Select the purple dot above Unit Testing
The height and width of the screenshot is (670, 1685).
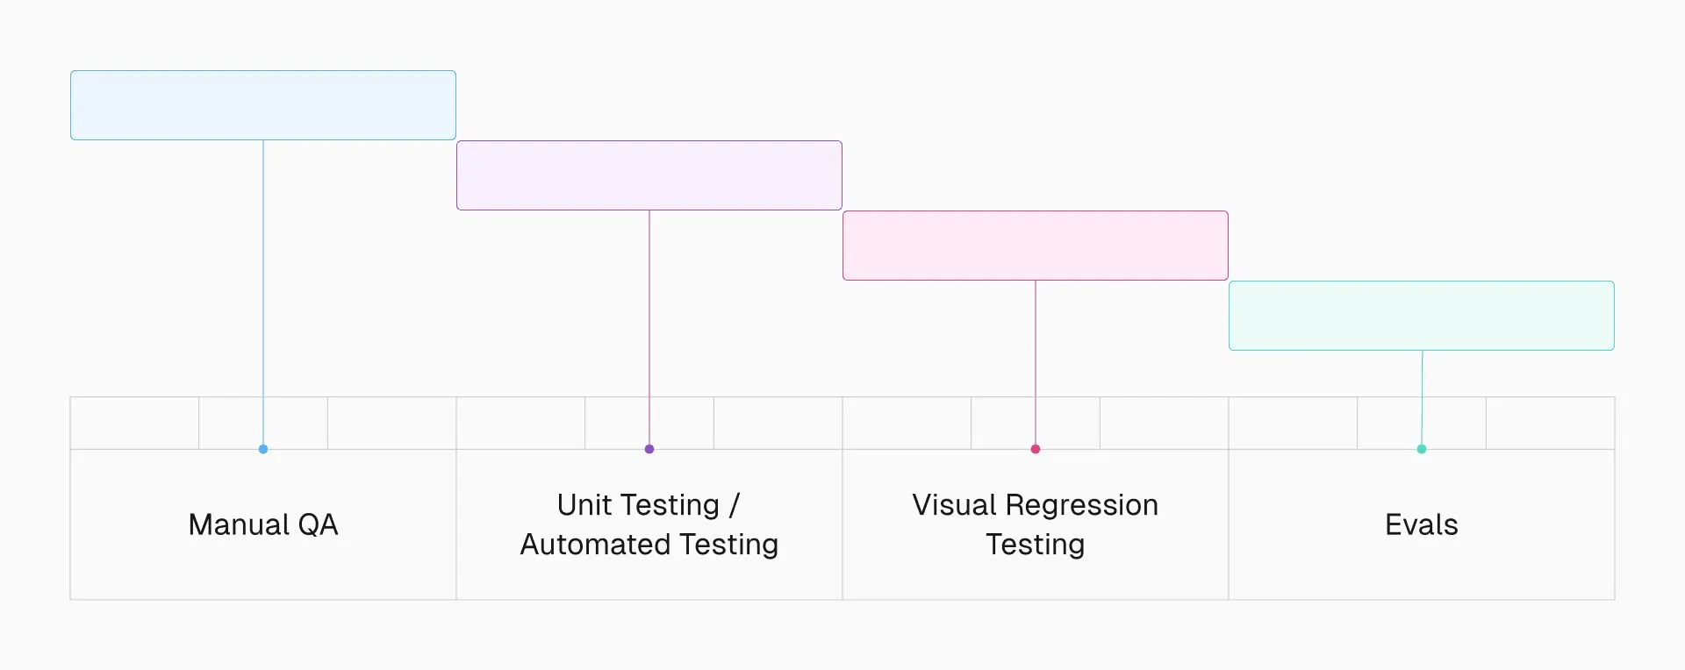point(649,449)
